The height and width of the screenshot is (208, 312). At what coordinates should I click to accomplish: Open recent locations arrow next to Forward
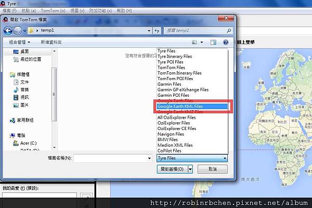[x=24, y=31]
